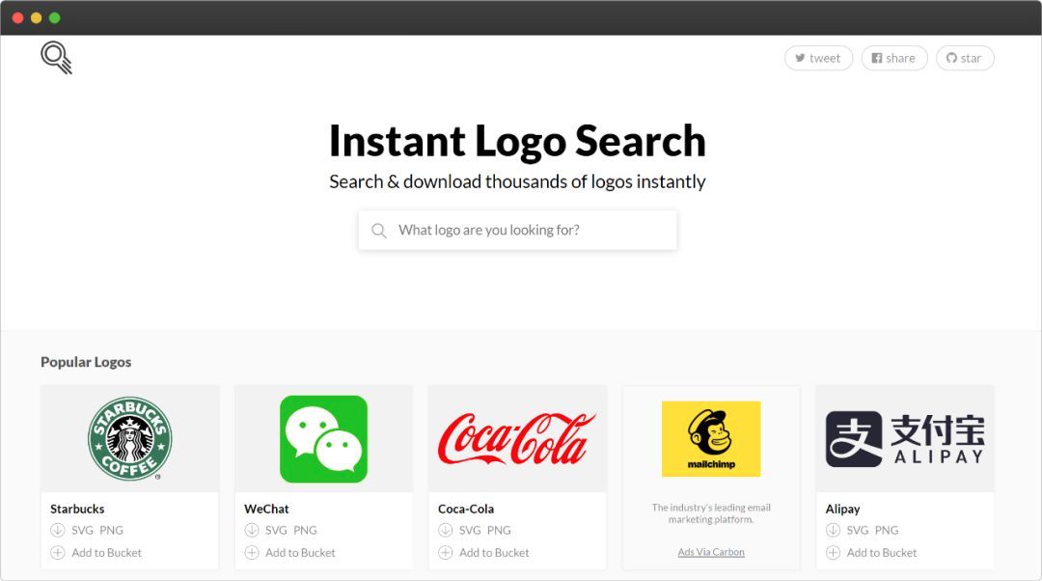This screenshot has width=1042, height=581.
Task: Click the GitHub star button
Action: pos(965,58)
